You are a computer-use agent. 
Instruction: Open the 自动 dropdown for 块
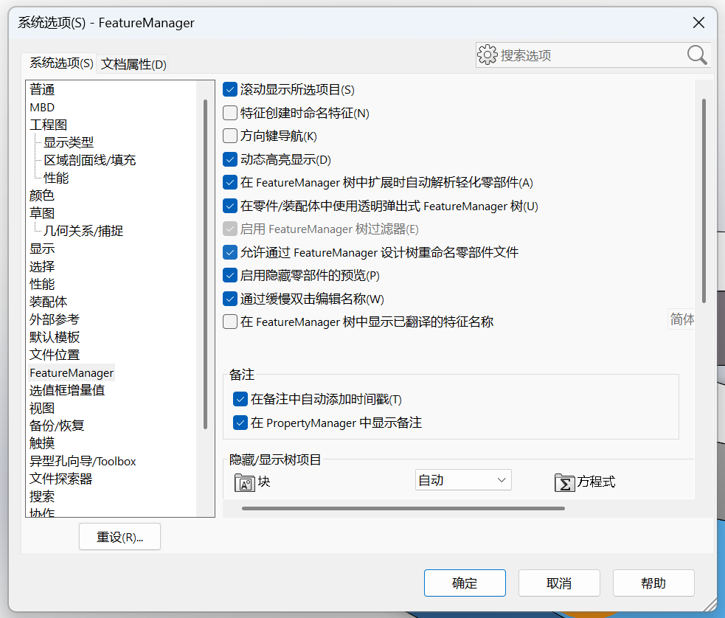463,480
